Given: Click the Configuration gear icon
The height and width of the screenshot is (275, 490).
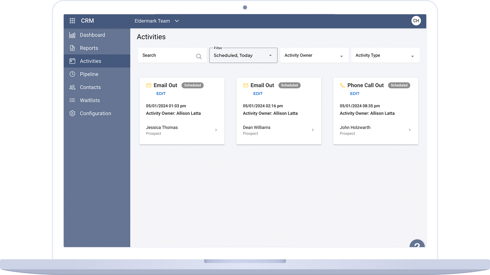Looking at the screenshot, I should 72,113.
